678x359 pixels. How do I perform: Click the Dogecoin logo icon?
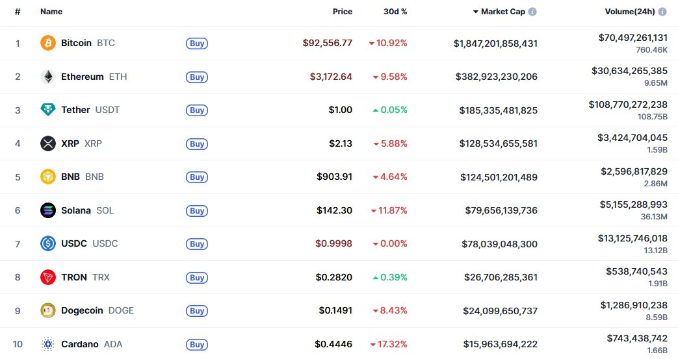(48, 310)
